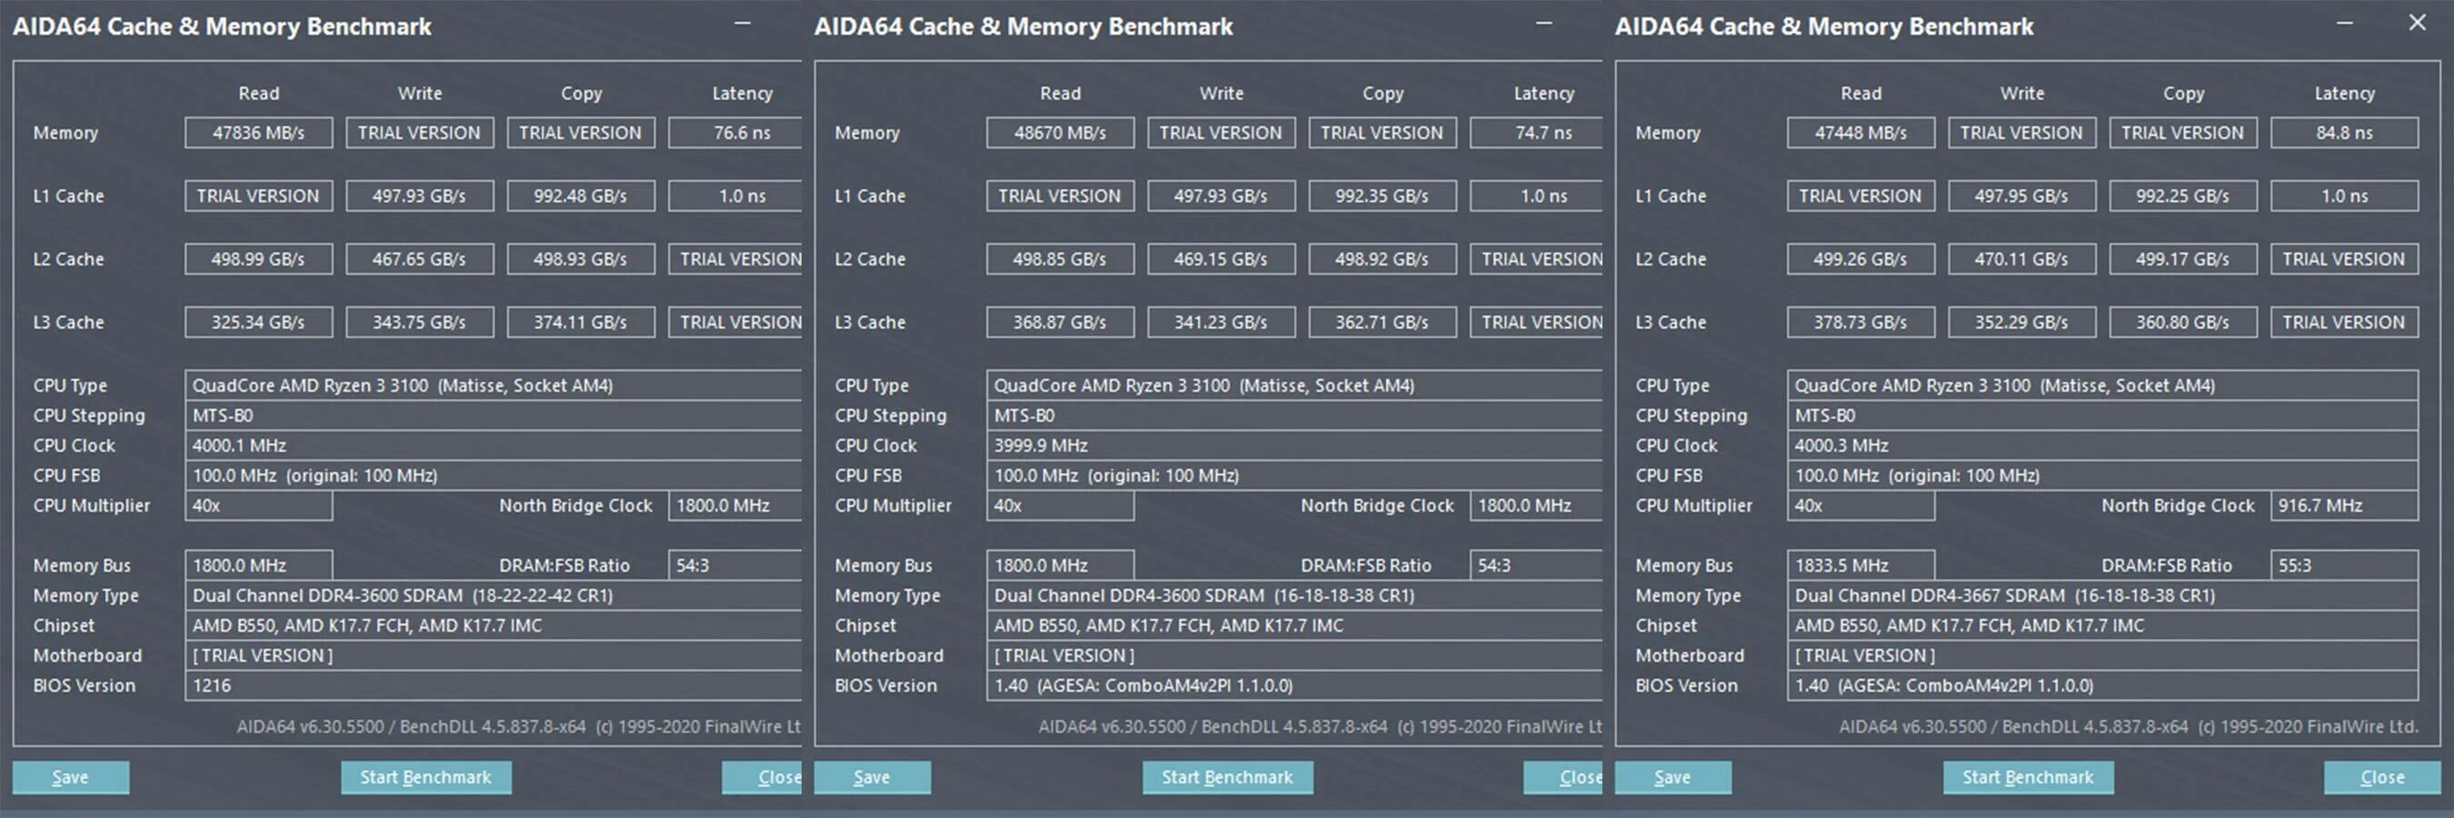The width and height of the screenshot is (2454, 818).
Task: Click CPU Clock value 4000.1 MHz
Action: point(494,444)
